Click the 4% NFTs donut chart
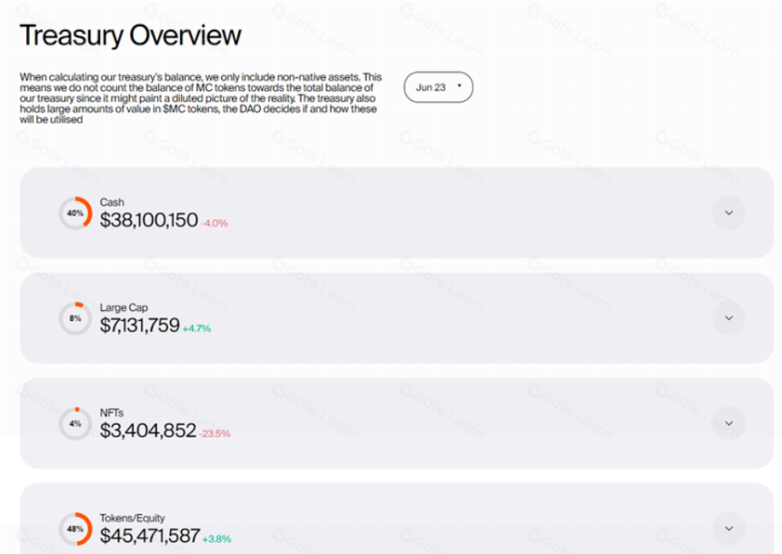This screenshot has height=554, width=782. (x=75, y=424)
